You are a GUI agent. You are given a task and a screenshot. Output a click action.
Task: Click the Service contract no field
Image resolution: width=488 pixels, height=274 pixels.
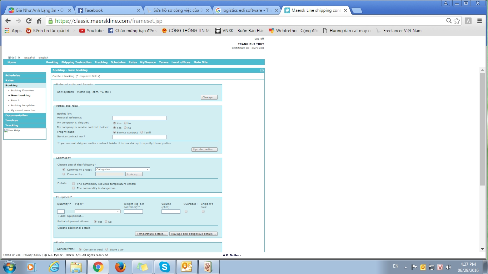(x=139, y=137)
